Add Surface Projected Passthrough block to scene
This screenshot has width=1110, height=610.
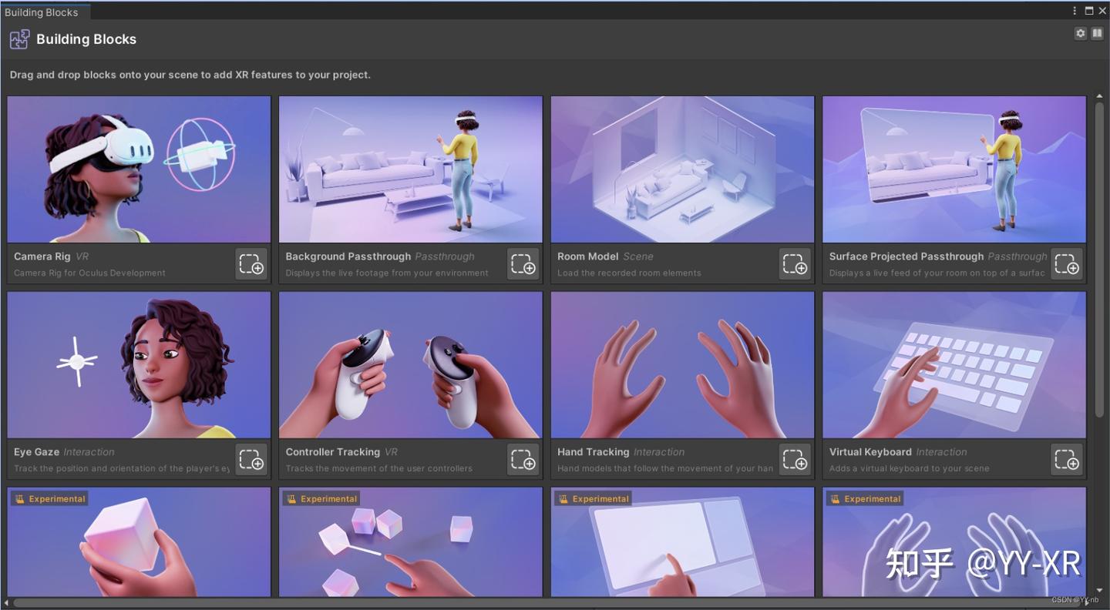[x=1067, y=264]
